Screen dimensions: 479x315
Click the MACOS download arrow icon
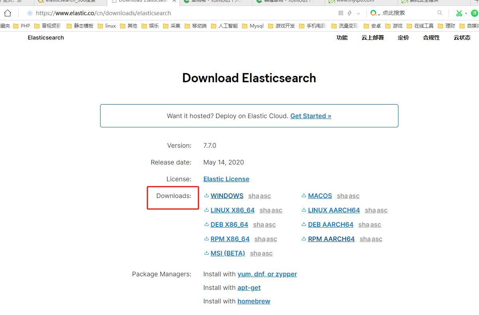pos(304,196)
